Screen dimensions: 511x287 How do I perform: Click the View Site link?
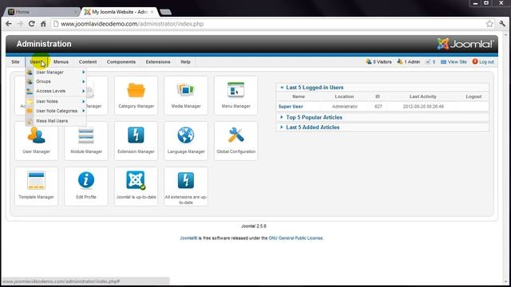[454, 62]
